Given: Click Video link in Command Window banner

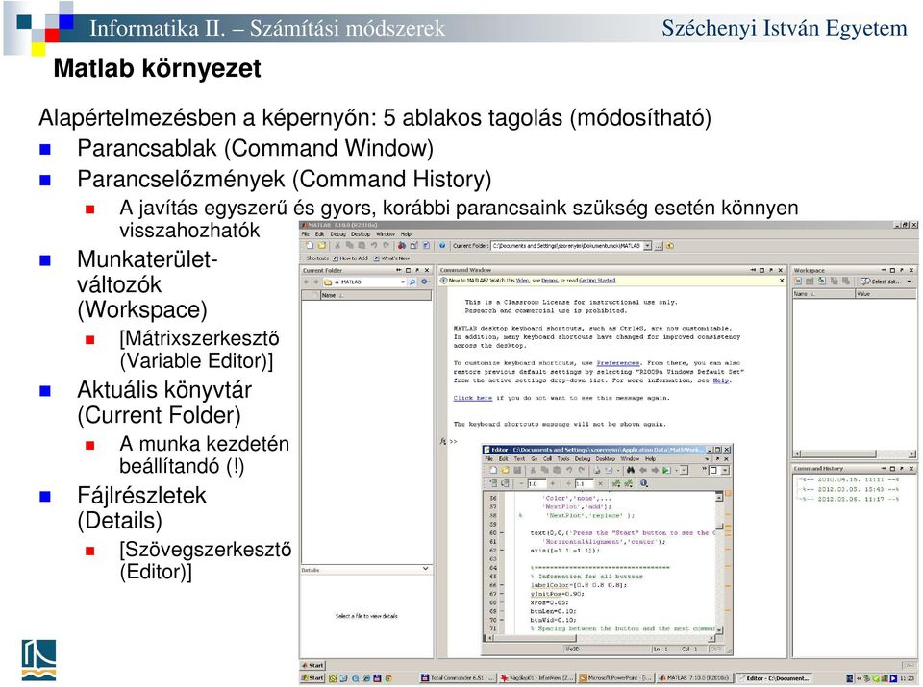Looking at the screenshot, I should [x=522, y=280].
